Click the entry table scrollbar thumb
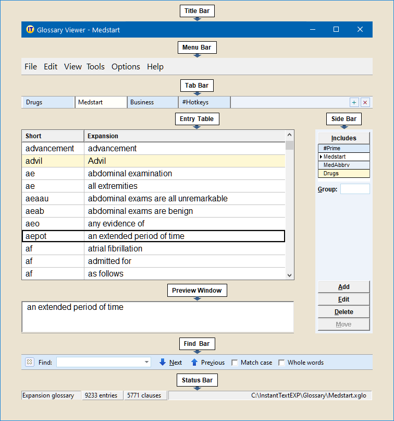The height and width of the screenshot is (421, 394). click(x=289, y=145)
